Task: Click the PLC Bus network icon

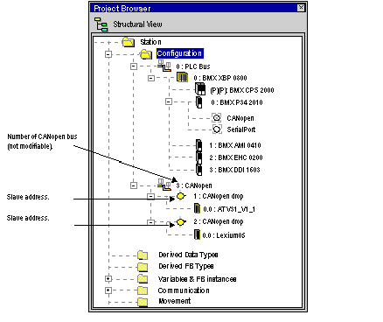Action: [164, 66]
